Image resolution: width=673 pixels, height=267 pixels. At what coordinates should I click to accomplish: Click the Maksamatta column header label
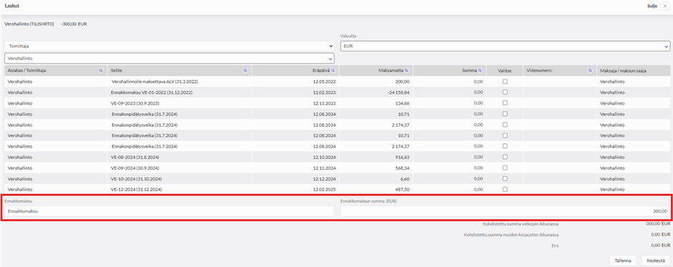[391, 70]
